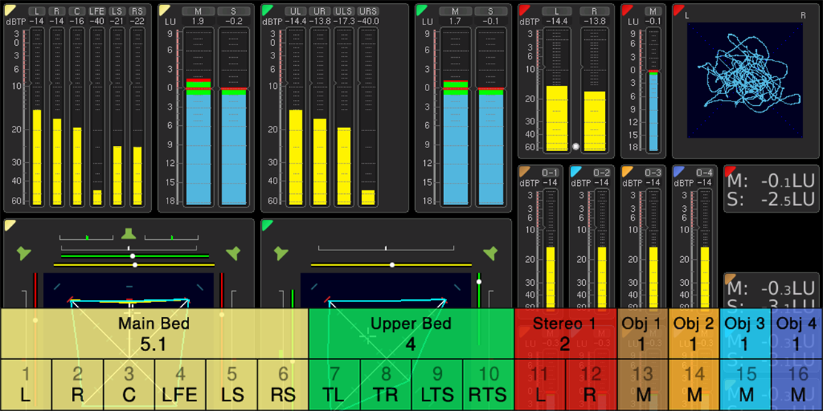Click the blue corner marker on the O-4 meter
This screenshot has width=823, height=411.
(x=678, y=171)
